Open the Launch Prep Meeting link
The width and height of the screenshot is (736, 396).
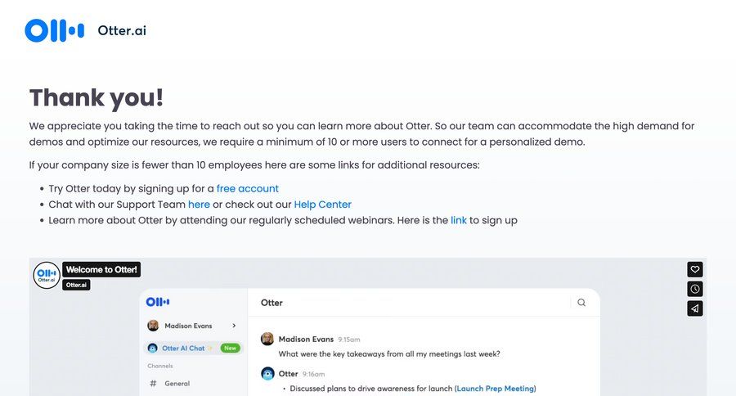coord(496,389)
